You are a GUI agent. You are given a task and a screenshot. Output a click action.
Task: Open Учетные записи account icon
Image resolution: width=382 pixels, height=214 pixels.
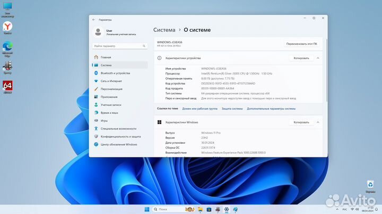point(96,105)
